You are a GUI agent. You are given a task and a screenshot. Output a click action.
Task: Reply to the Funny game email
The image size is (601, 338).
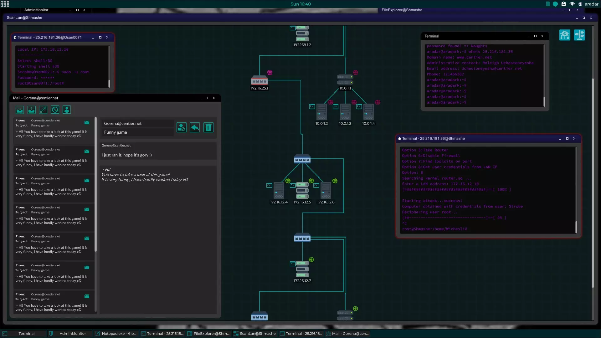coord(195,127)
